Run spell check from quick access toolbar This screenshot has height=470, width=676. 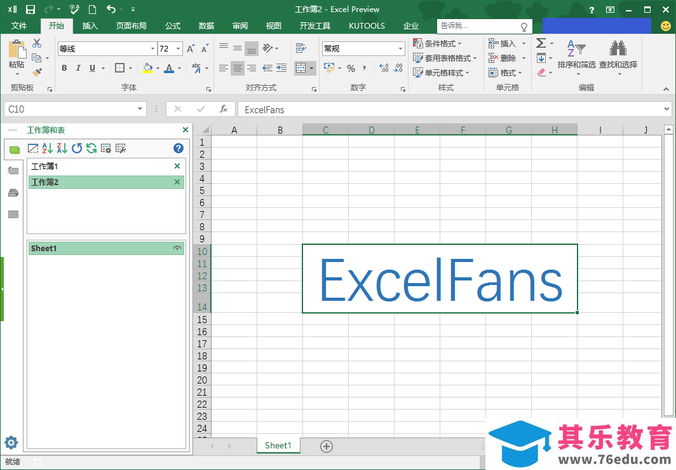click(74, 9)
